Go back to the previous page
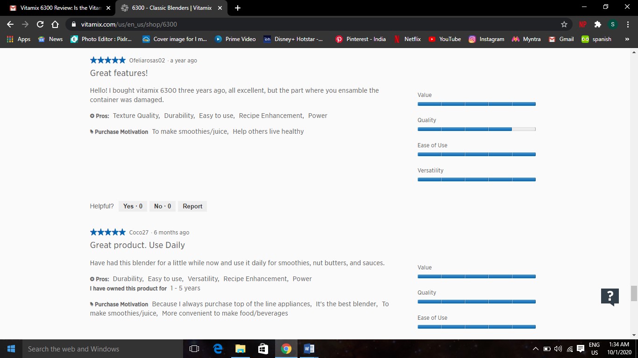 [10, 24]
